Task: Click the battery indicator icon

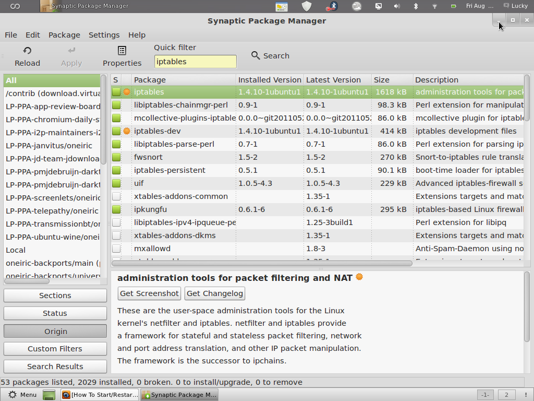Action: (x=453, y=6)
